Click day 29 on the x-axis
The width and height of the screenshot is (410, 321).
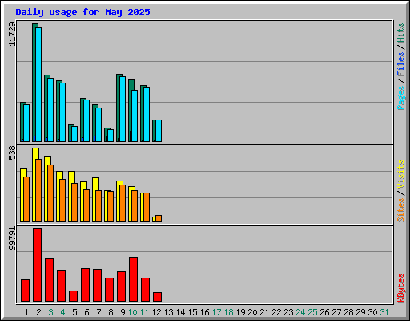point(360,312)
